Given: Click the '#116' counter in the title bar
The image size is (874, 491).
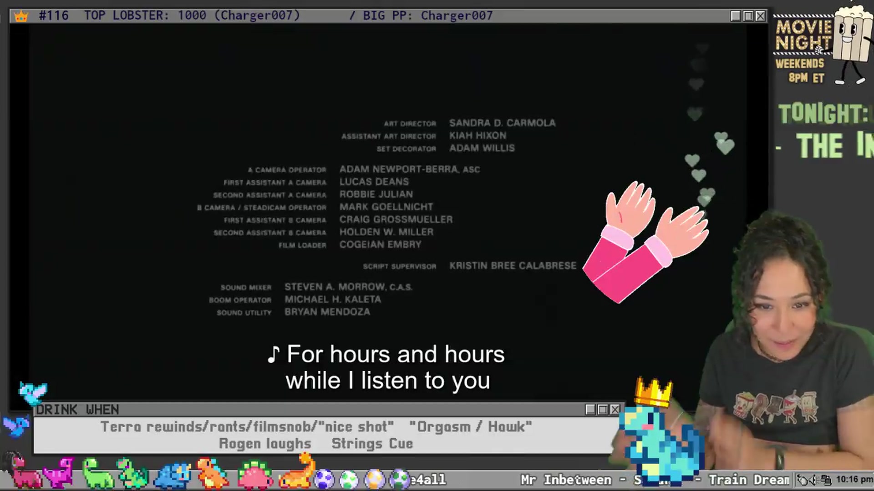Looking at the screenshot, I should (54, 15).
